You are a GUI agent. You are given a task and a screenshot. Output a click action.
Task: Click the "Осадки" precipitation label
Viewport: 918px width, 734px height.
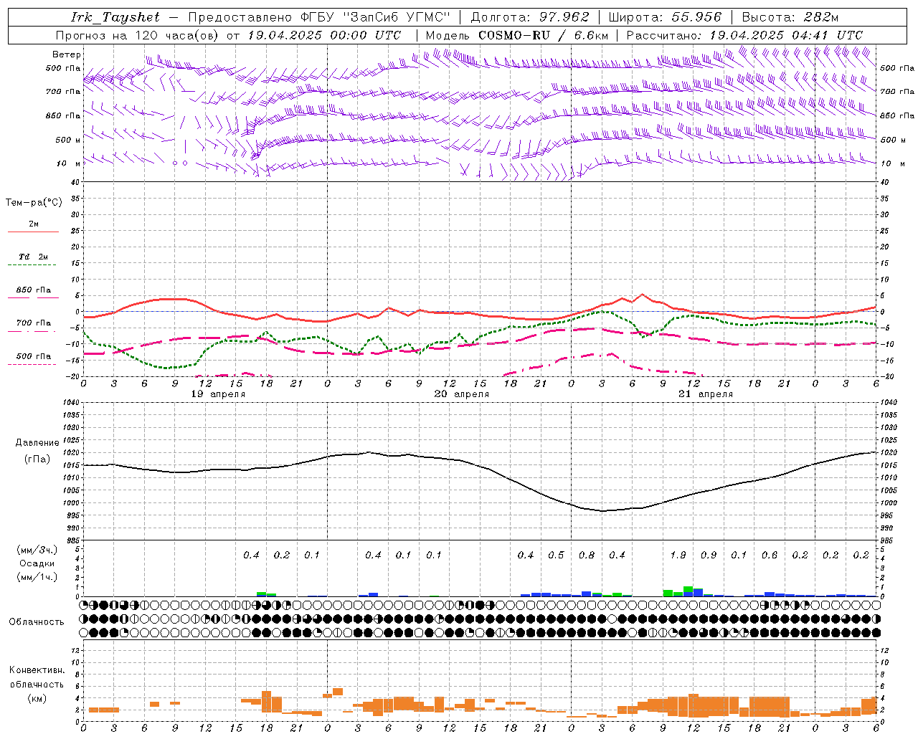(37, 563)
